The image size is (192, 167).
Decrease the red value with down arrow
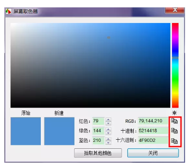coord(108,123)
